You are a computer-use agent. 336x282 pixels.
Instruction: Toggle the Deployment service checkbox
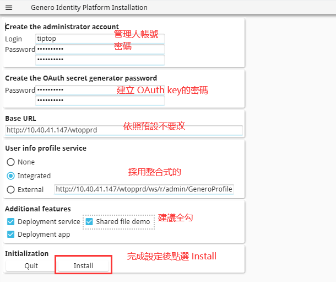click(10, 221)
